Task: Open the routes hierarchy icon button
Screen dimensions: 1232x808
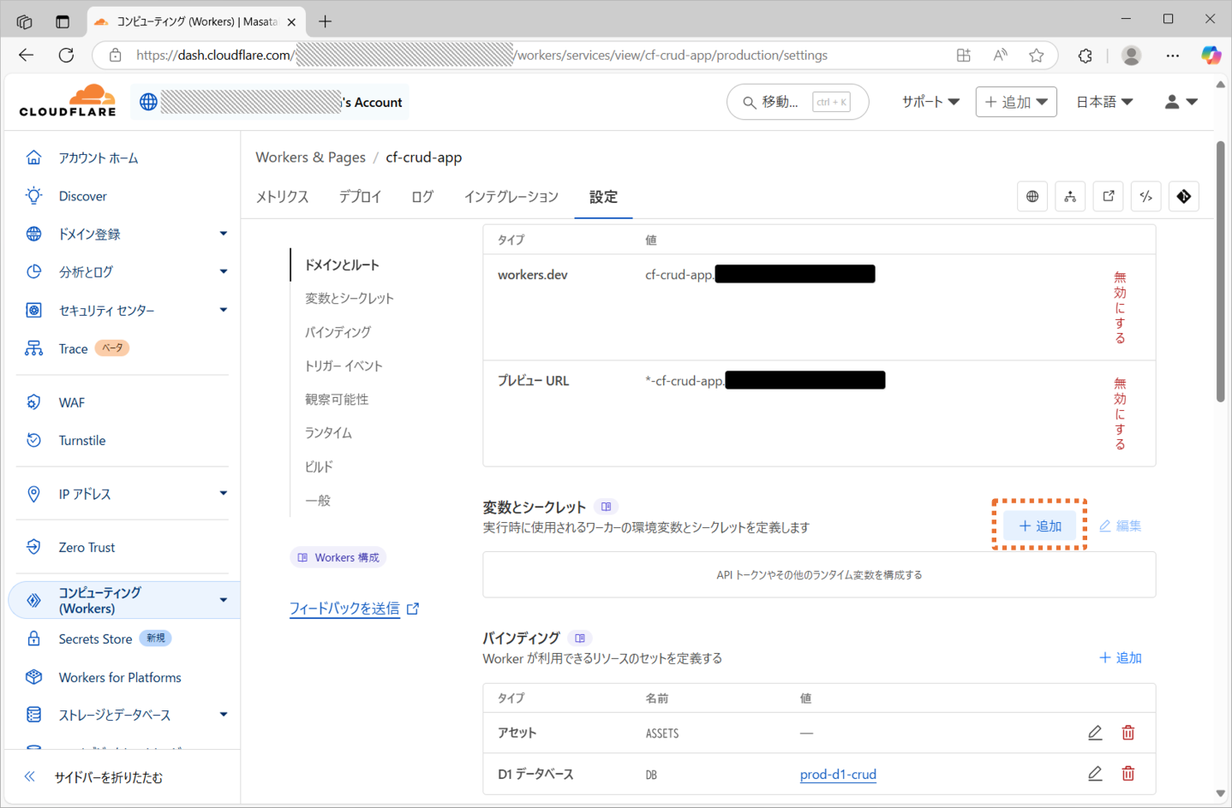Action: pos(1070,197)
